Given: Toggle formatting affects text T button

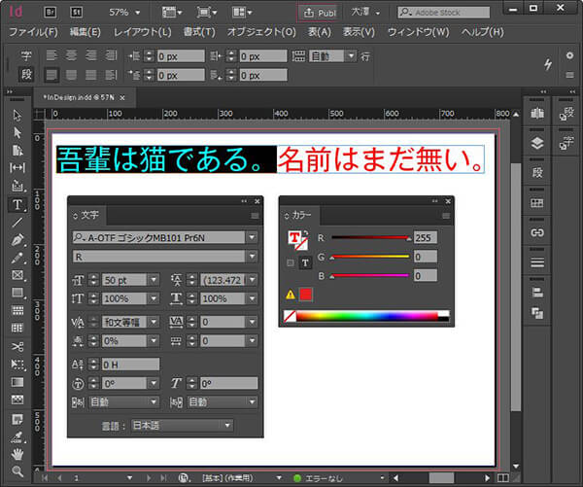Looking at the screenshot, I should pyautogui.click(x=305, y=263).
